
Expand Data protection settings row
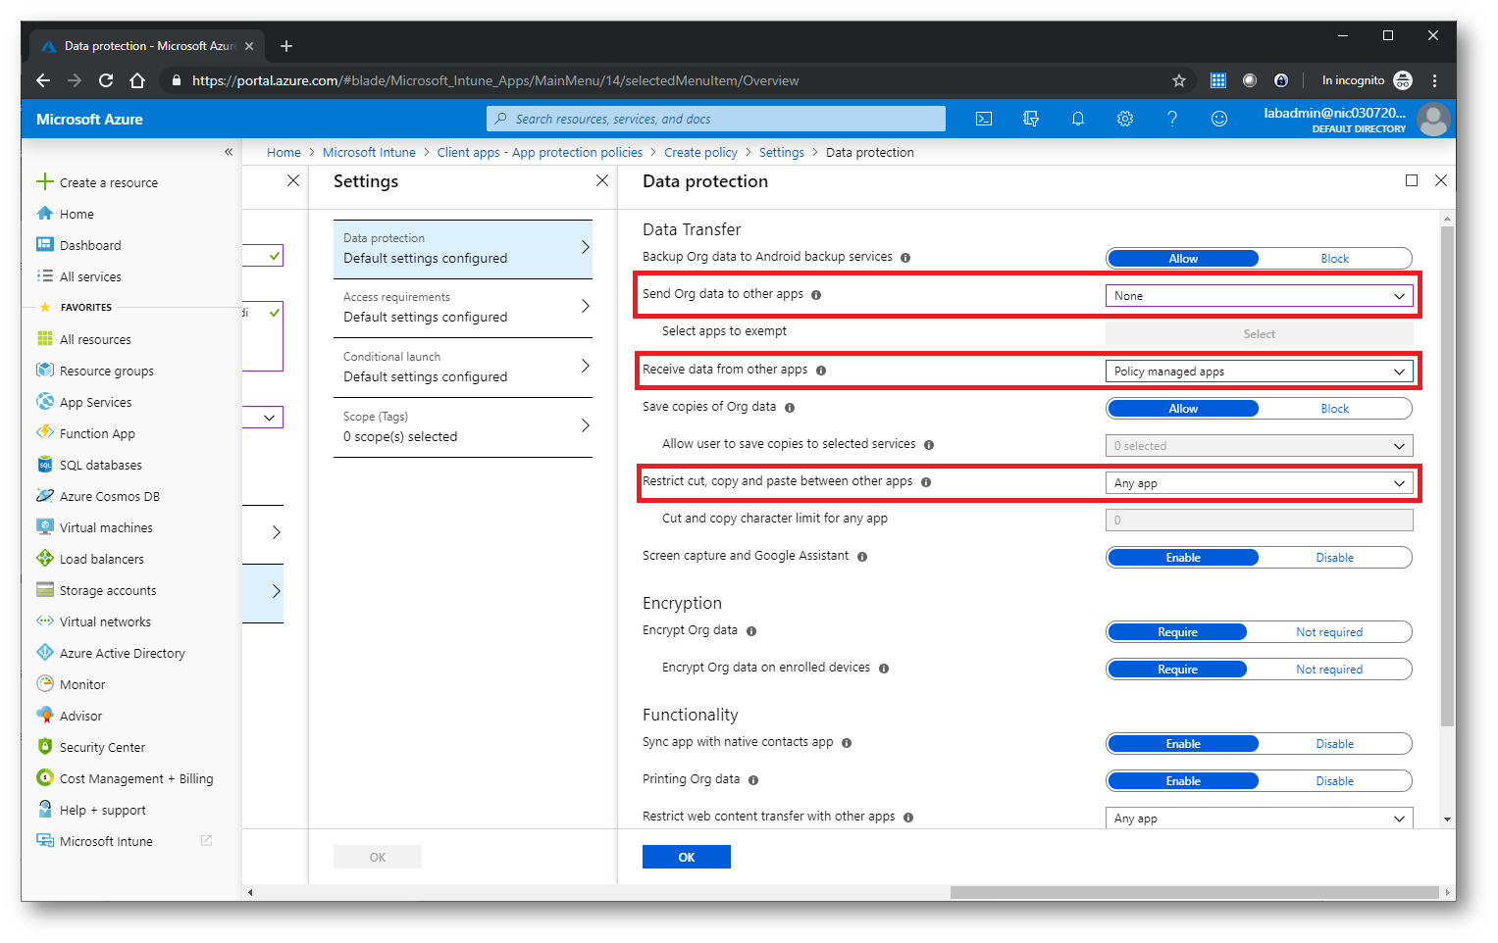click(x=463, y=249)
